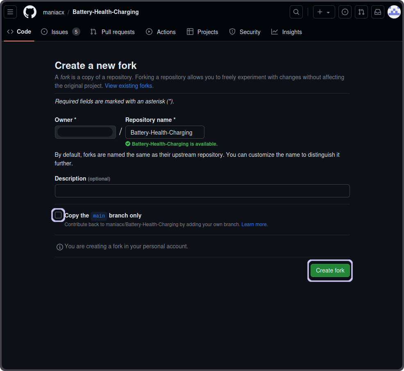
Task: Go to the Insights tab
Action: [287, 32]
